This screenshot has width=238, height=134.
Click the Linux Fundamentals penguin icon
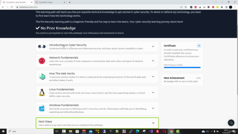pyautogui.click(x=42, y=93)
